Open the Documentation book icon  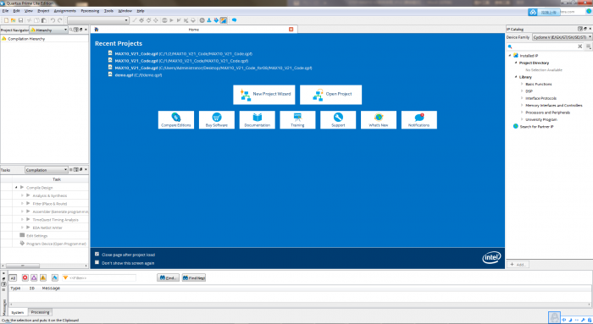[258, 117]
